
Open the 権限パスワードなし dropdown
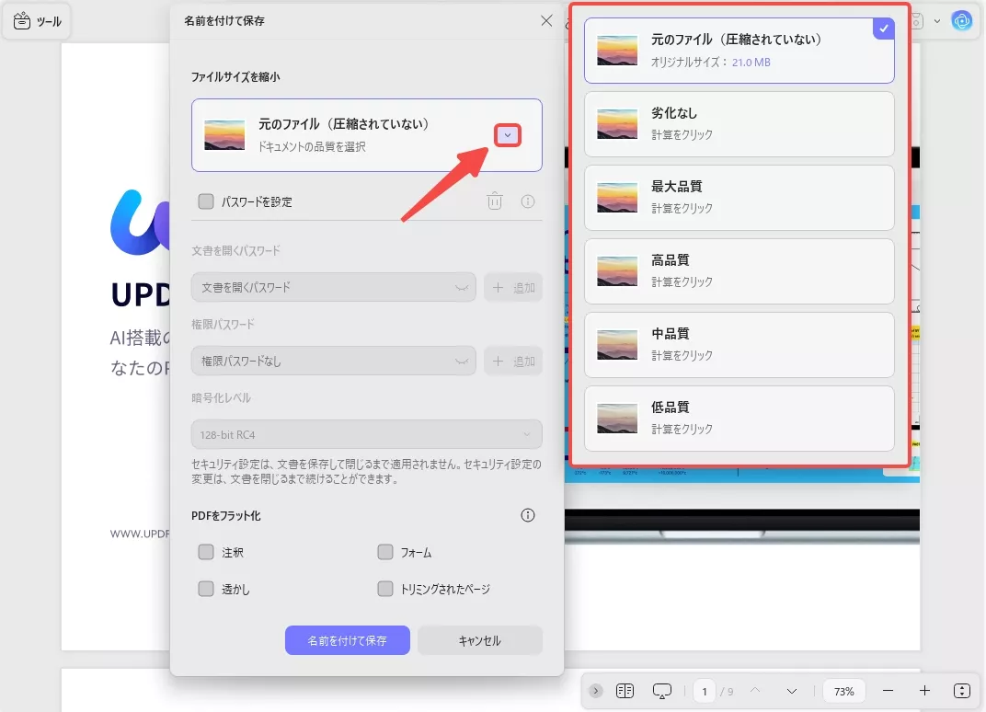333,361
